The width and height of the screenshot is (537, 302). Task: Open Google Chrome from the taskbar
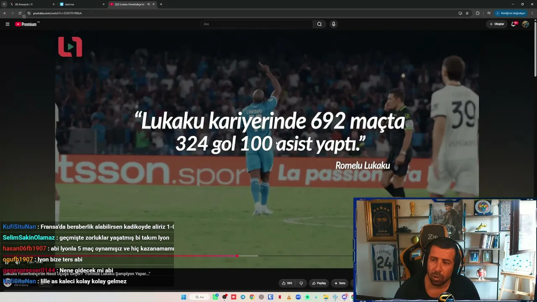(252, 297)
